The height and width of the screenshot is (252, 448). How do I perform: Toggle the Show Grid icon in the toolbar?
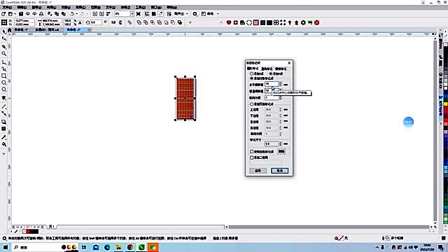[x=154, y=14]
